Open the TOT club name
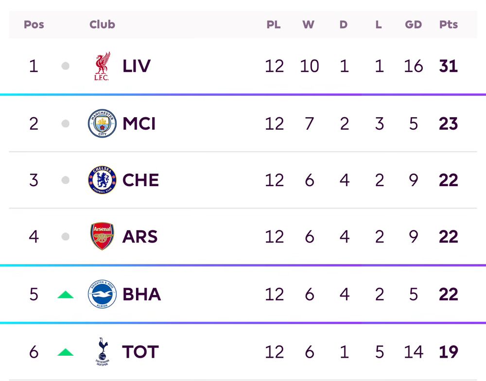Screen dimensions: 486x381 pos(140,351)
